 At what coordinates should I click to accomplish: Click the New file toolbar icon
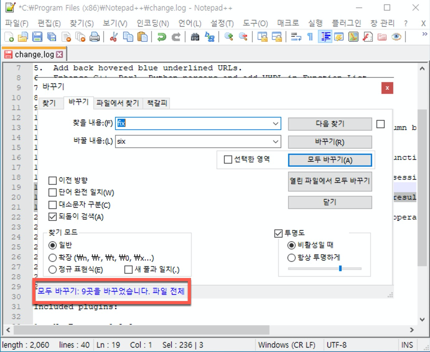click(9, 37)
